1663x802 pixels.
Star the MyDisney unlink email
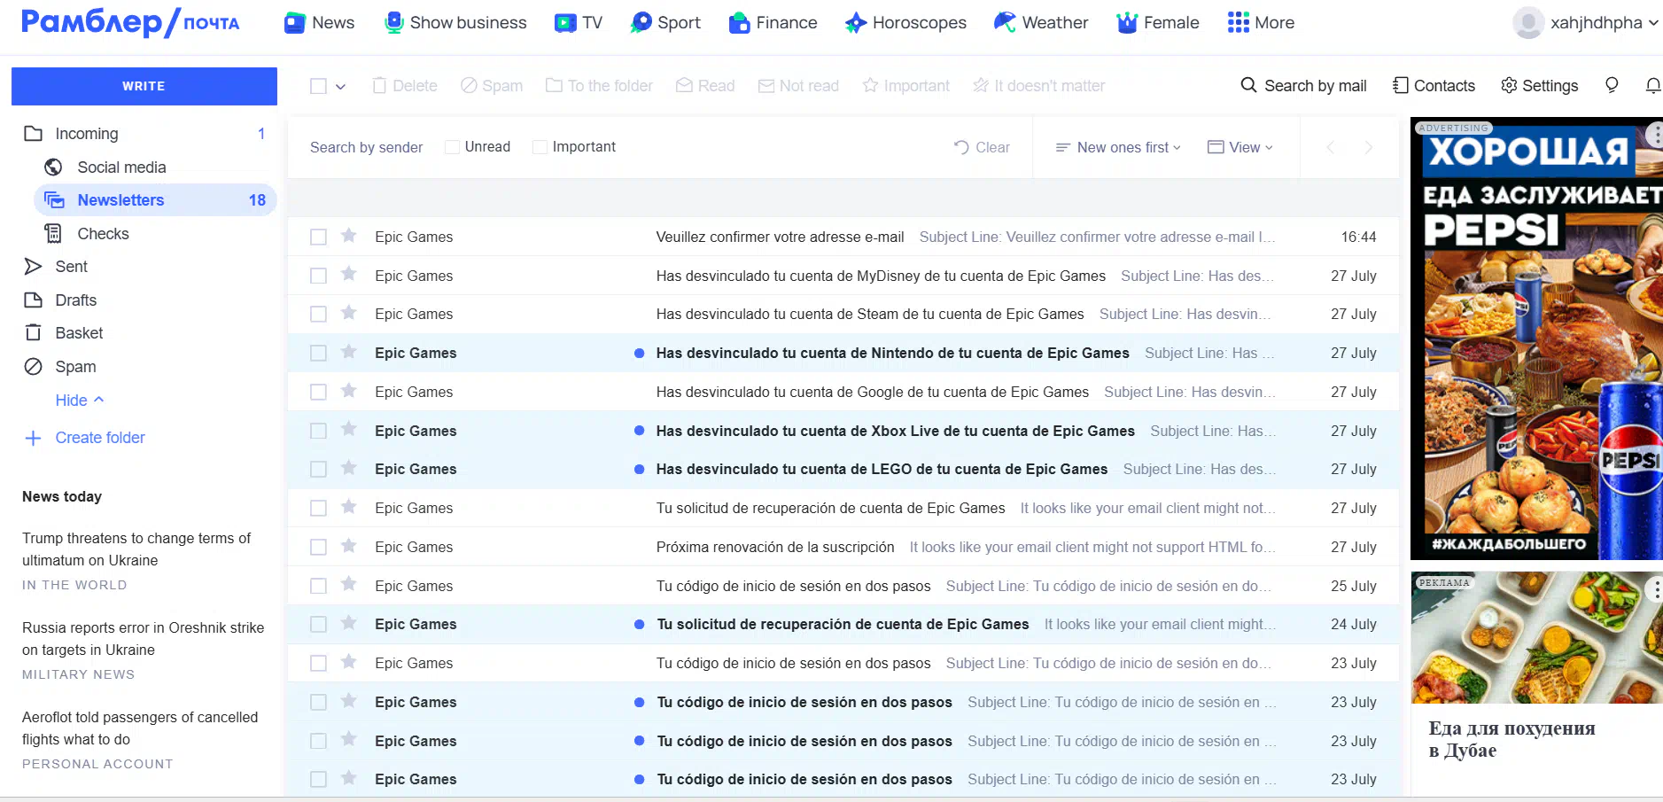[349, 275]
